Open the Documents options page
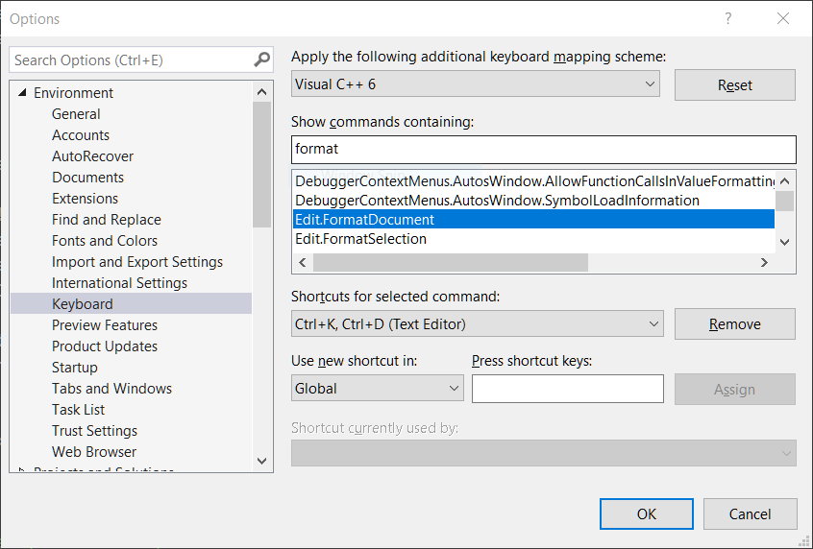The width and height of the screenshot is (813, 549). (88, 178)
